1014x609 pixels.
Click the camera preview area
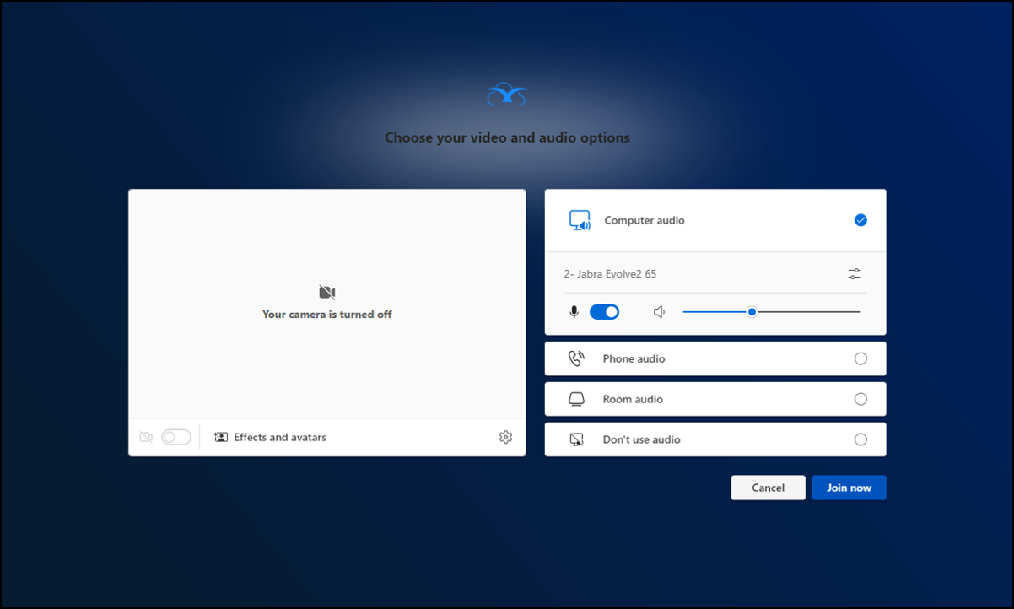pos(327,304)
